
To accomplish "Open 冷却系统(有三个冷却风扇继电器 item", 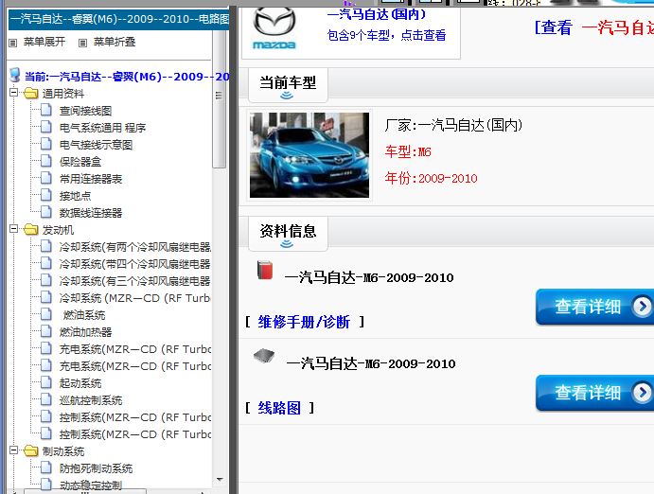I will click(x=134, y=281).
